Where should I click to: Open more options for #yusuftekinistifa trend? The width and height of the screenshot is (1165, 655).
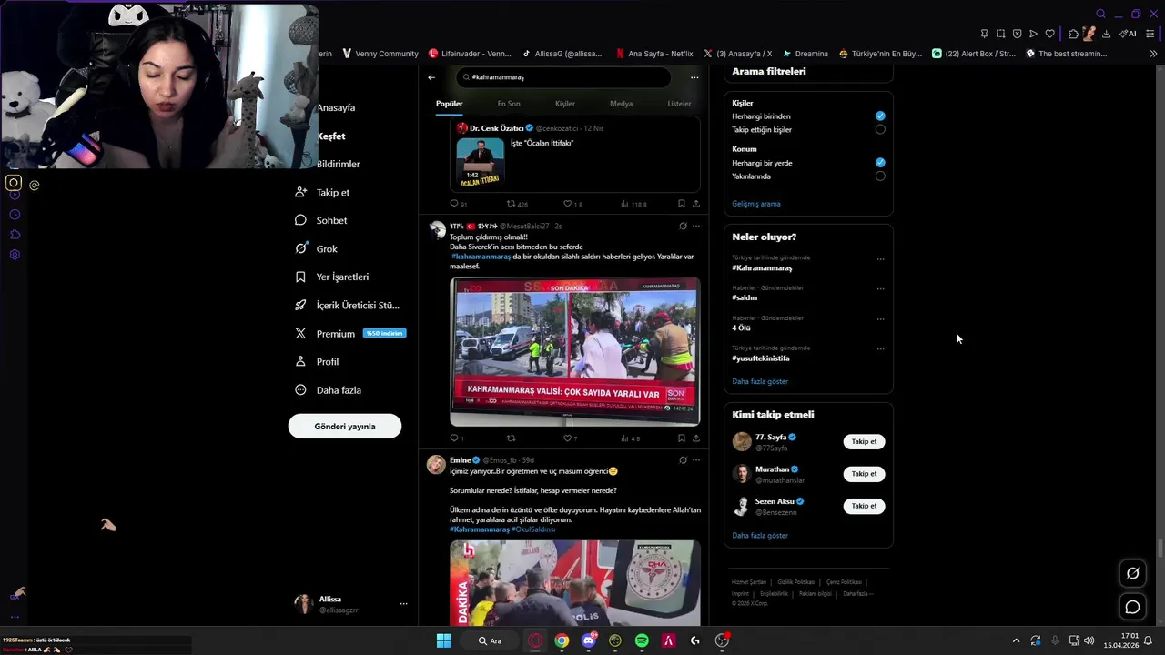click(x=880, y=348)
